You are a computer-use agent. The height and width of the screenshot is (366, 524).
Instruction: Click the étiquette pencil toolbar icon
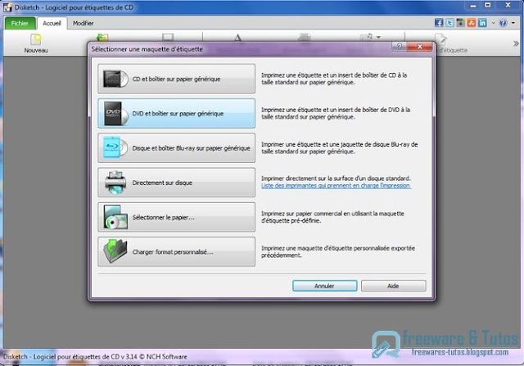[441, 38]
